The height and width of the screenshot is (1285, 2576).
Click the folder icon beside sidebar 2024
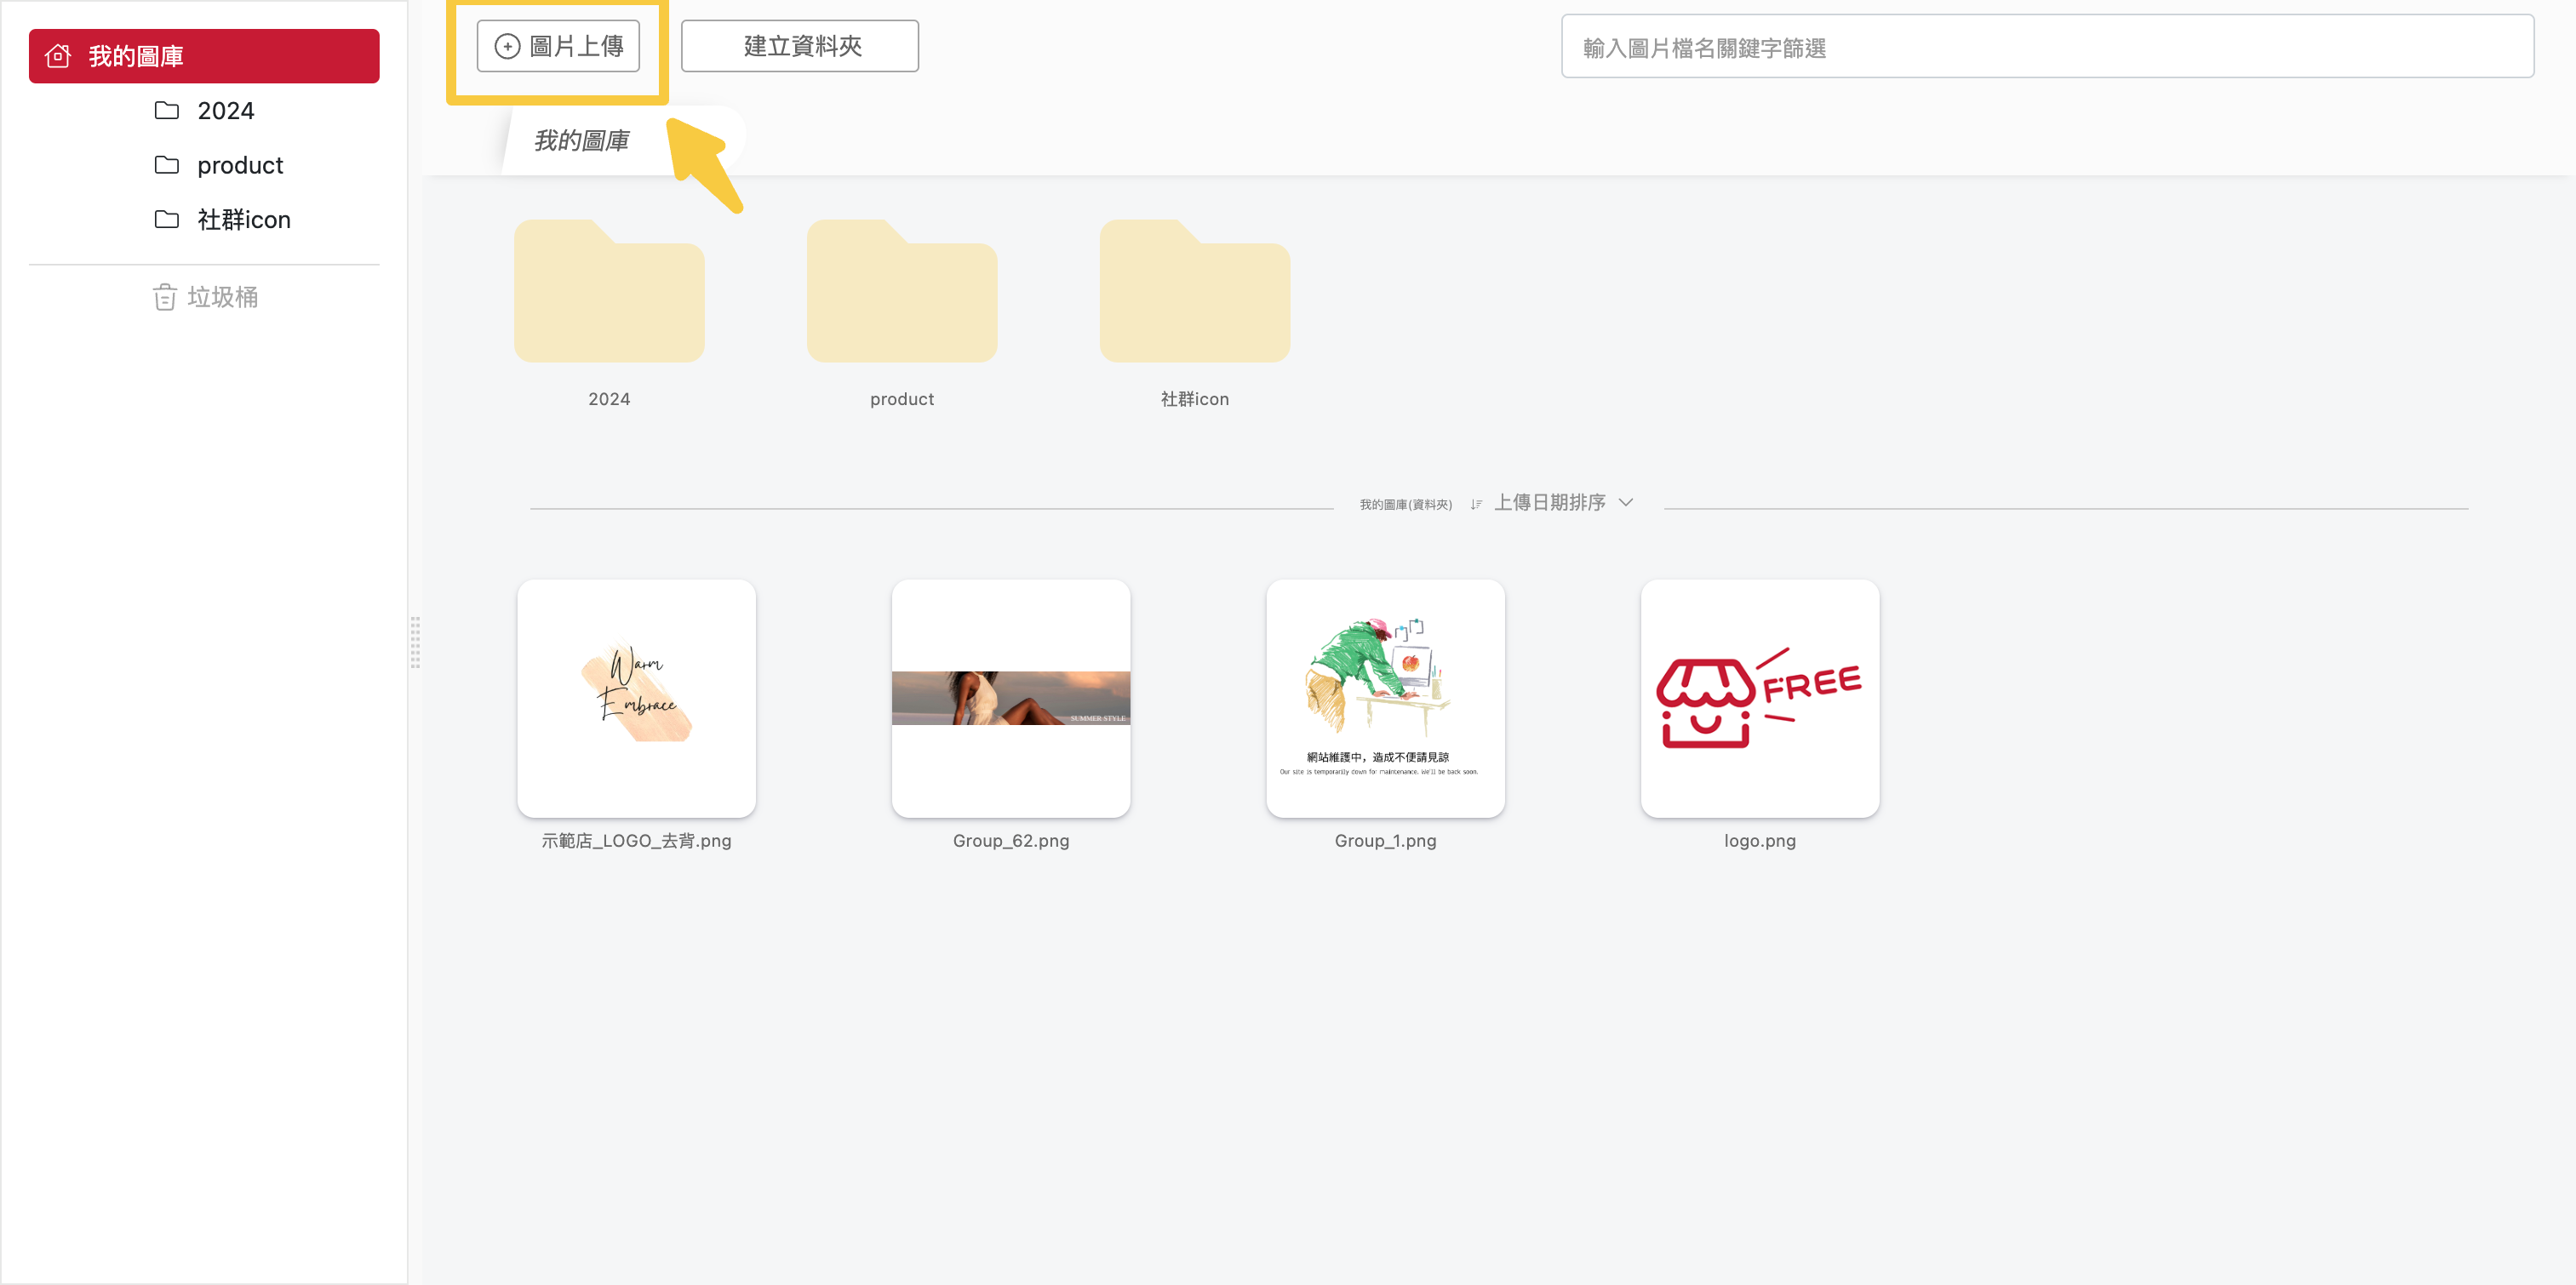pyautogui.click(x=167, y=110)
